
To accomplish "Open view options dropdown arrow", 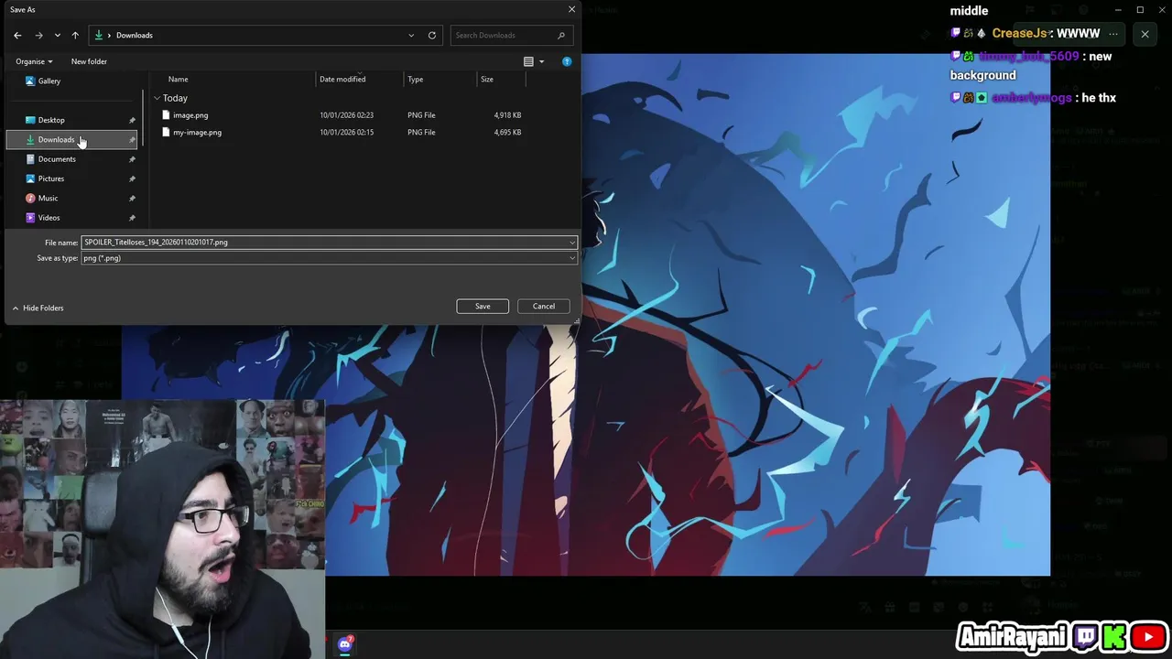I will click(x=541, y=61).
